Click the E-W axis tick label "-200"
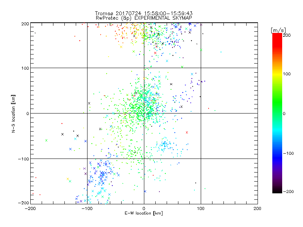 [x=30, y=208]
